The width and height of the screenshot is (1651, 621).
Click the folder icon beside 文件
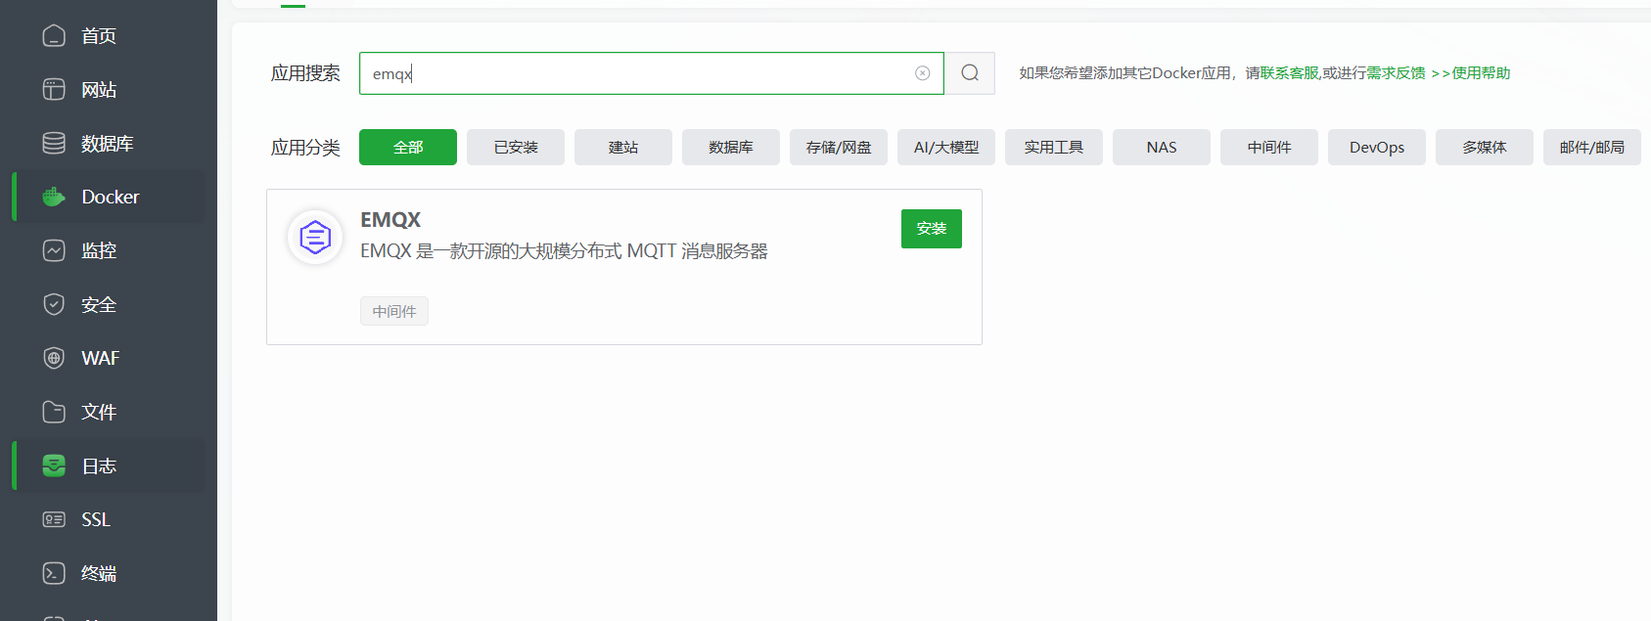coord(54,413)
